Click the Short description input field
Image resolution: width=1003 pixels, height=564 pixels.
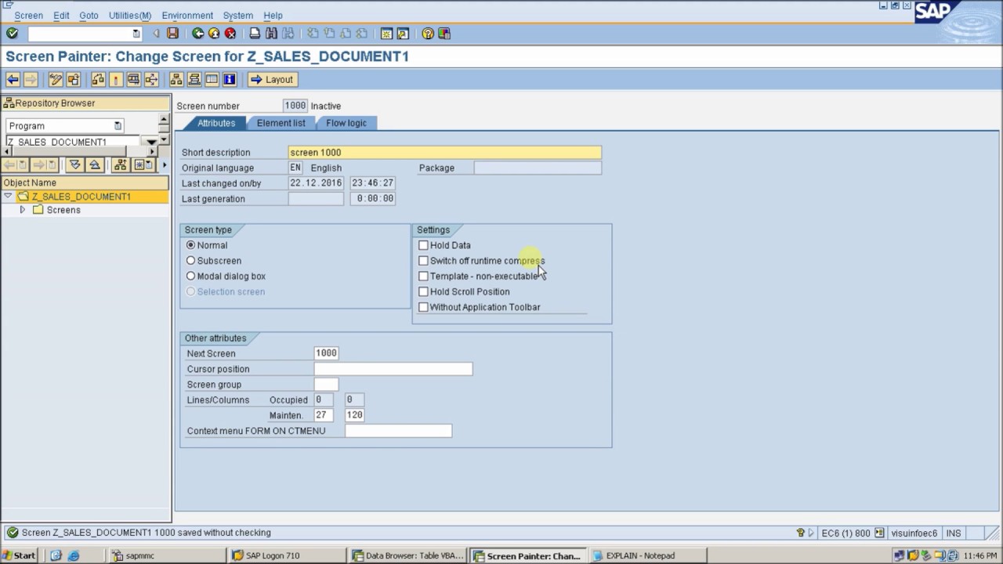pos(445,152)
